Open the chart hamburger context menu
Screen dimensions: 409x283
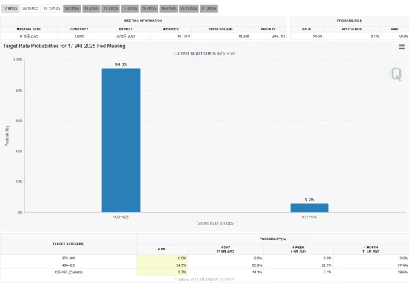402,47
